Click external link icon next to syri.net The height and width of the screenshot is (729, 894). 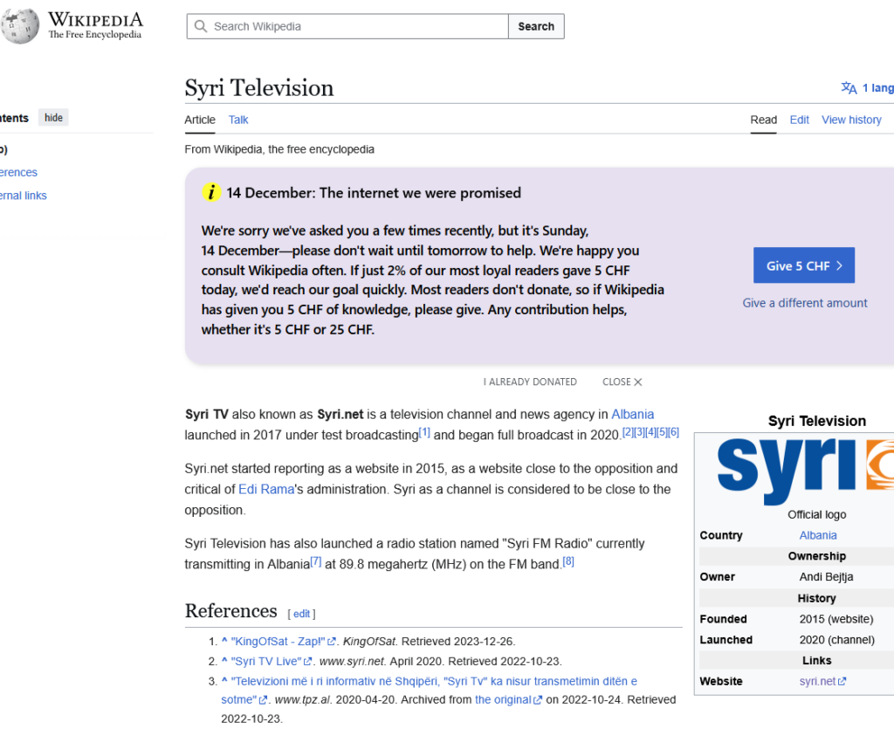point(842,682)
